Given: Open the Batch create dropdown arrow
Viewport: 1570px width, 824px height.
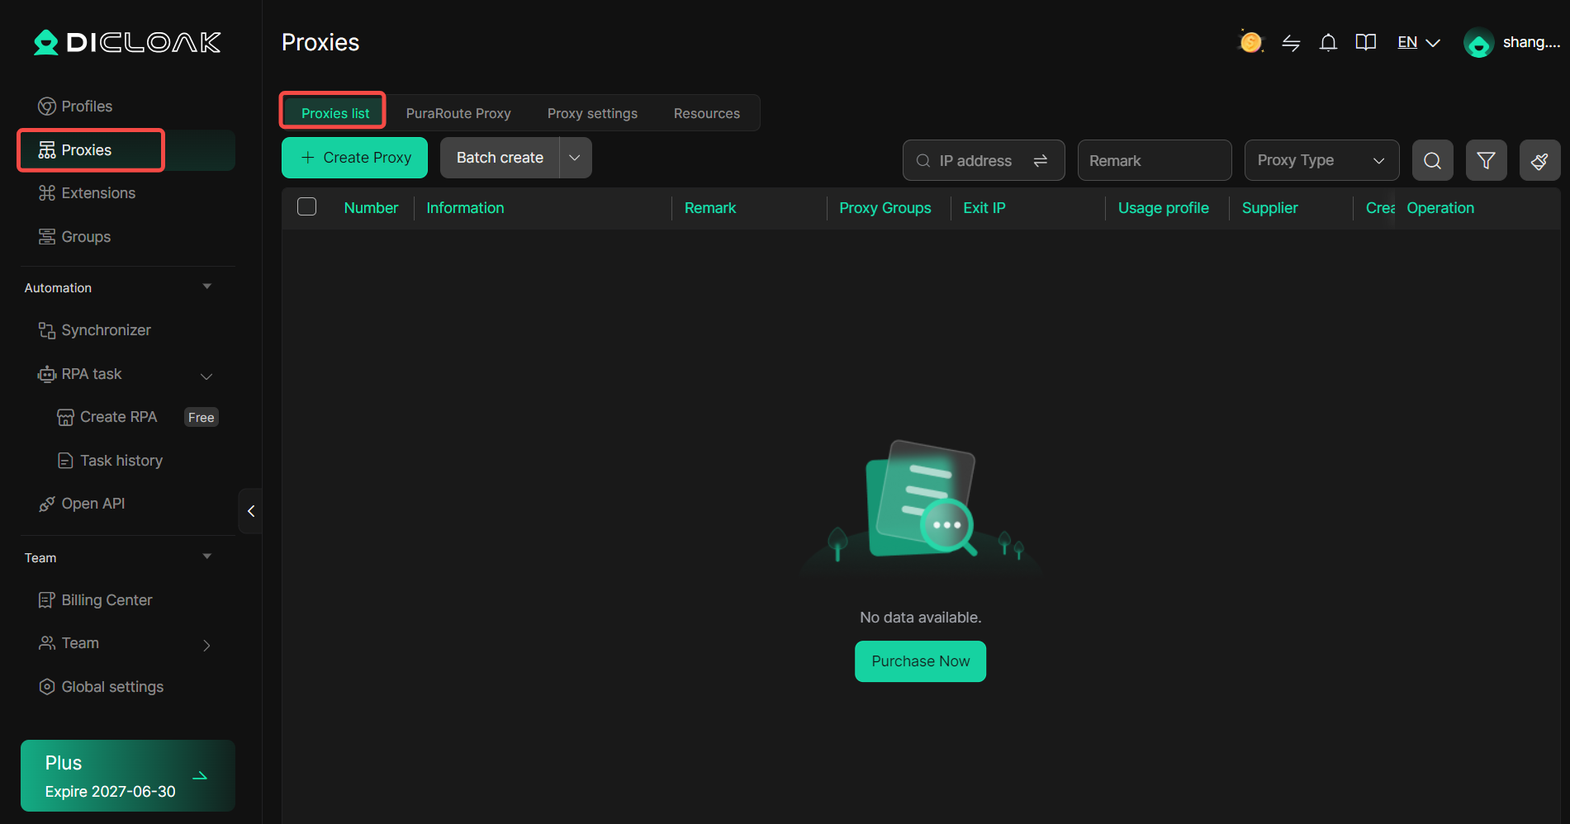Looking at the screenshot, I should 575,158.
